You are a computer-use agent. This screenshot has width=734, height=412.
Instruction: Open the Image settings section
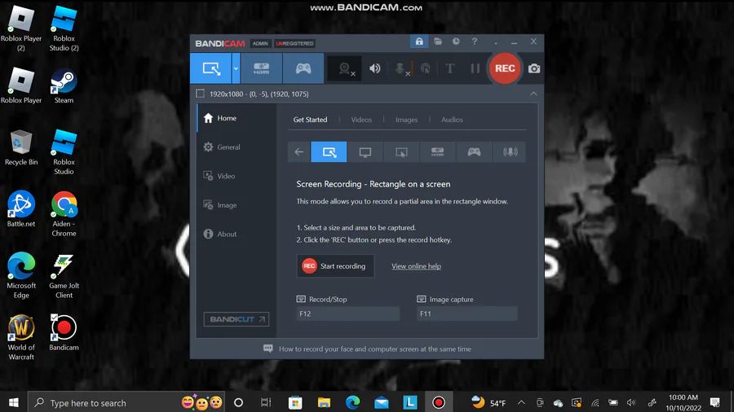pyautogui.click(x=237, y=205)
